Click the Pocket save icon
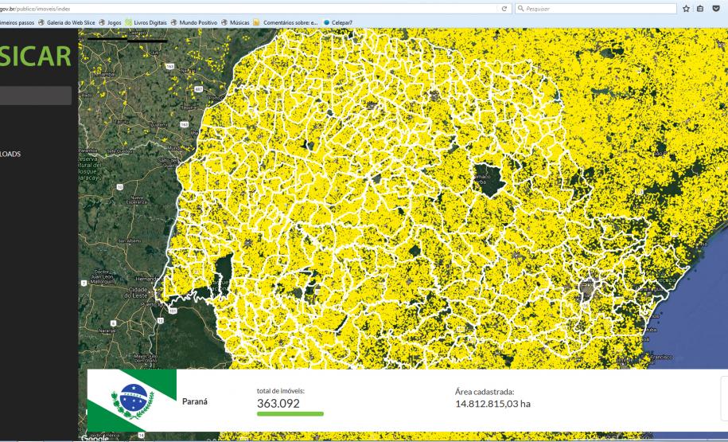Screen dimensions: 728x442 coord(716,8)
